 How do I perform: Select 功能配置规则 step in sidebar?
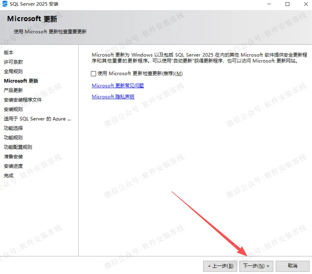point(18,147)
